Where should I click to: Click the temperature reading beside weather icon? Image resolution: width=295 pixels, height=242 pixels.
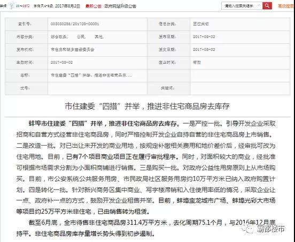pos(22,6)
